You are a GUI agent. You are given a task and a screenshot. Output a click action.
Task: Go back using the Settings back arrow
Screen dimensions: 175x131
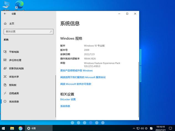[x=5, y=14]
